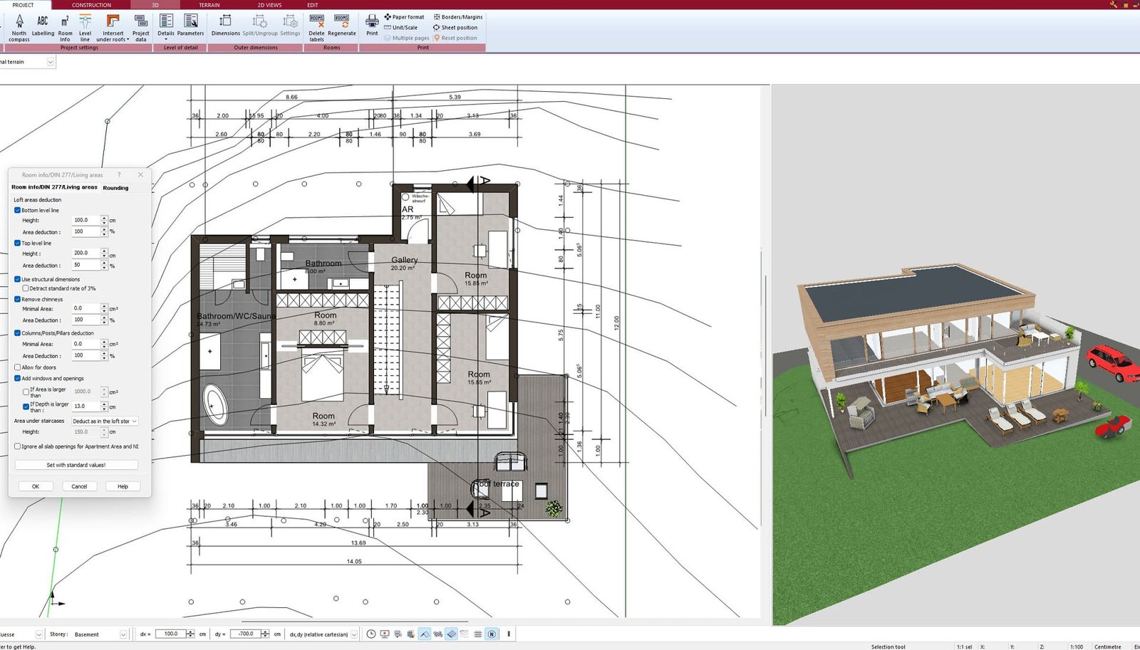The height and width of the screenshot is (650, 1140).
Task: Click the Room Info m² icon
Action: 65,26
